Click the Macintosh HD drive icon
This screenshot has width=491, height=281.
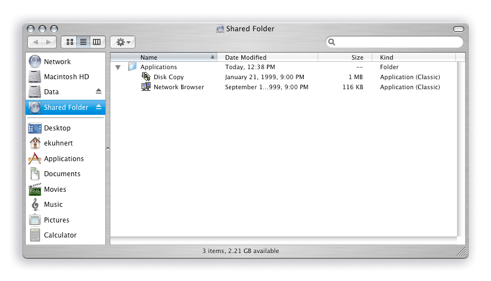pyautogui.click(x=35, y=77)
